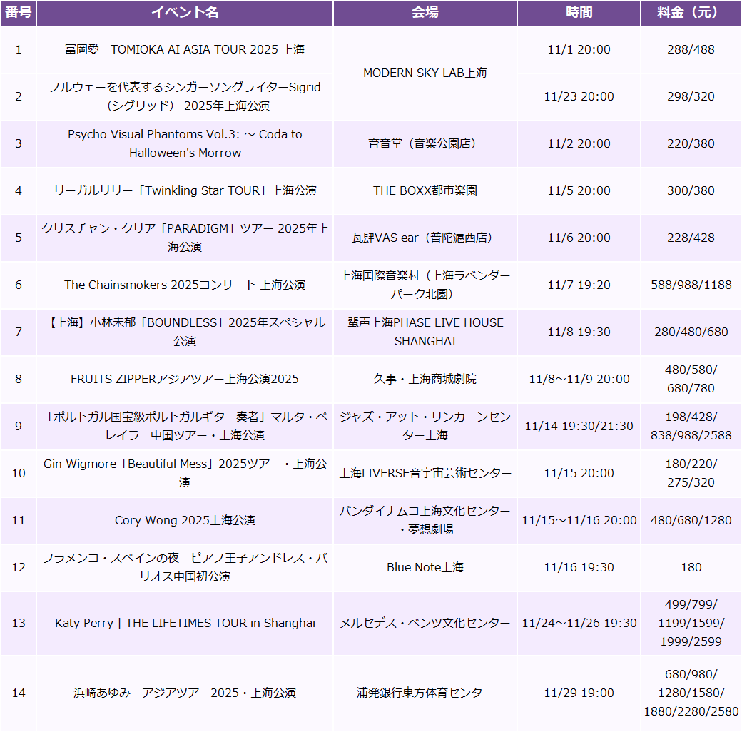Select the Katy Perry THE LIFETIMES TOUR event name

183,623
